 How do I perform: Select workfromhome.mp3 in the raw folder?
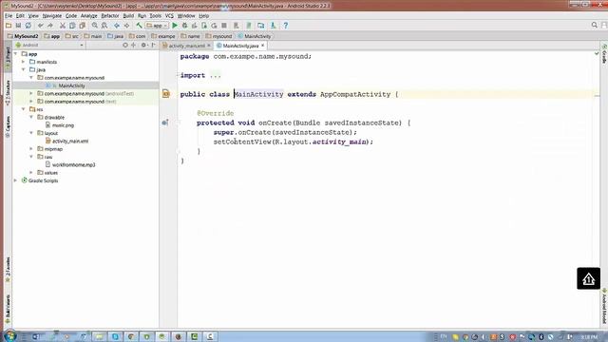pos(70,164)
